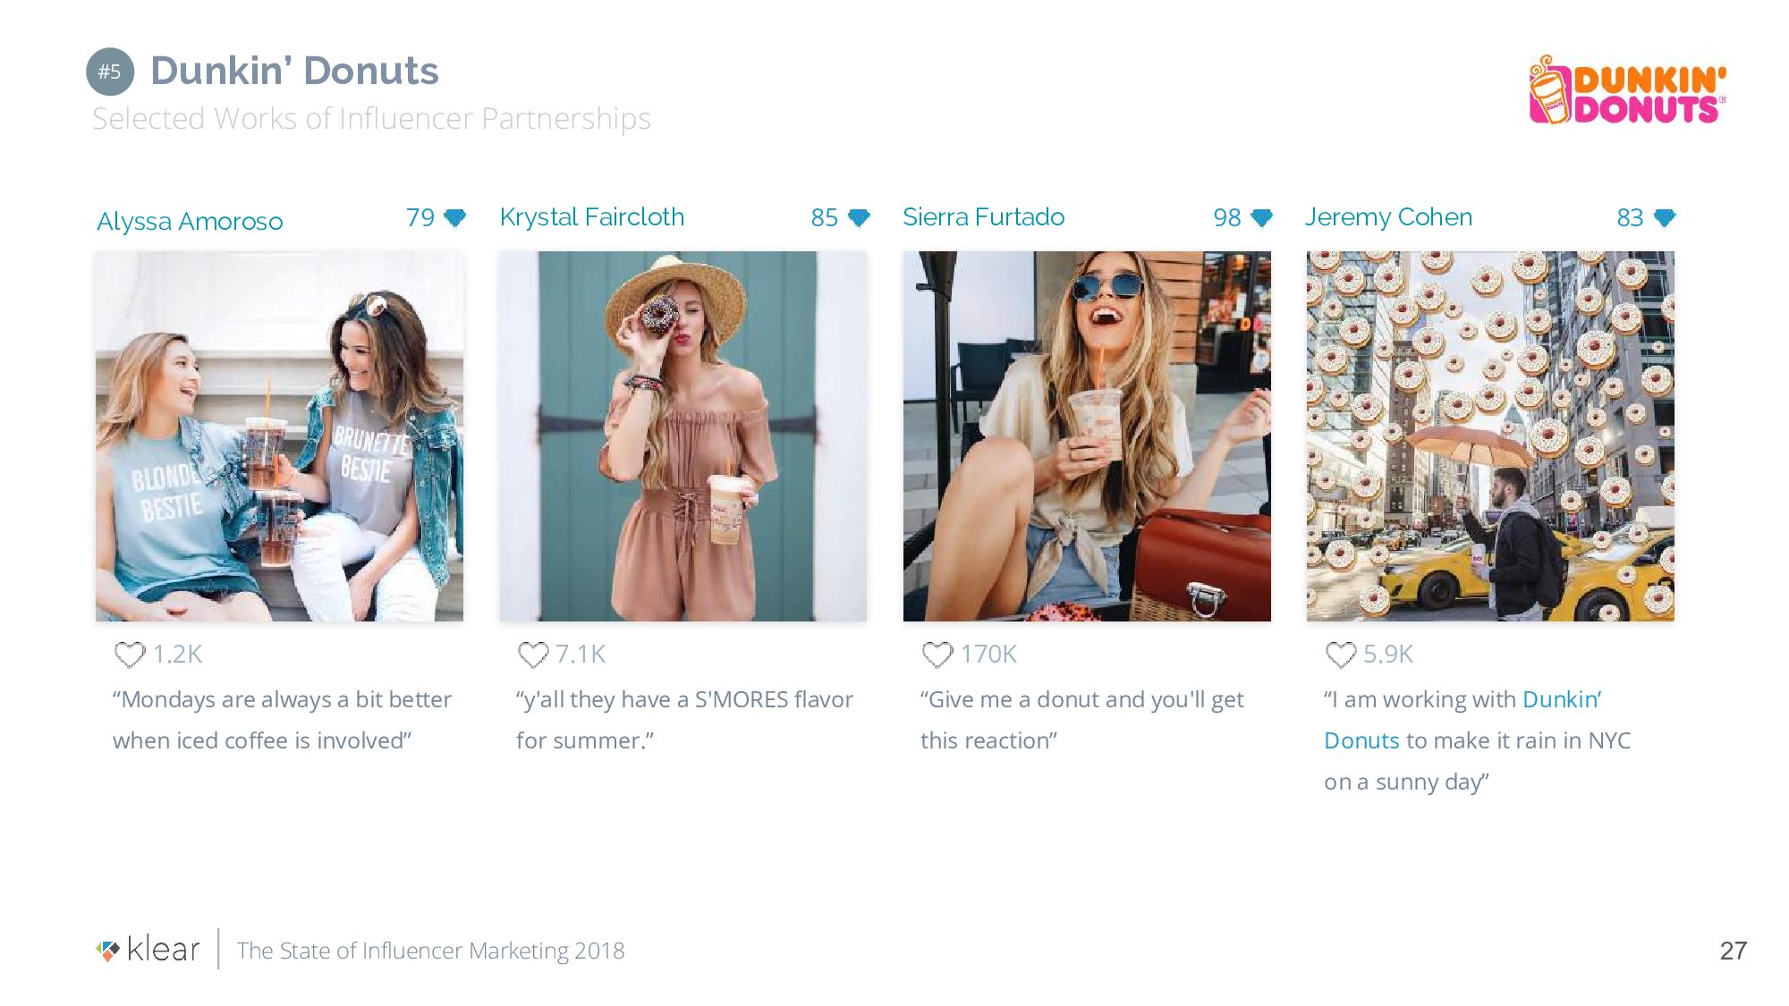The height and width of the screenshot is (1006, 1789).
Task: Open the raining donuts NYC photo
Action: click(1490, 436)
